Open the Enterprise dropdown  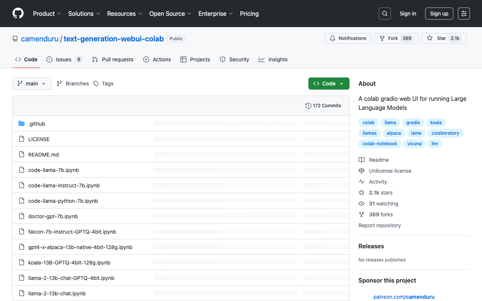click(x=216, y=14)
